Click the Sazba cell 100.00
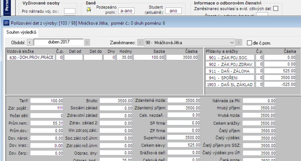Image resolution: width=301 pixels, height=161 pixels. [149, 58]
